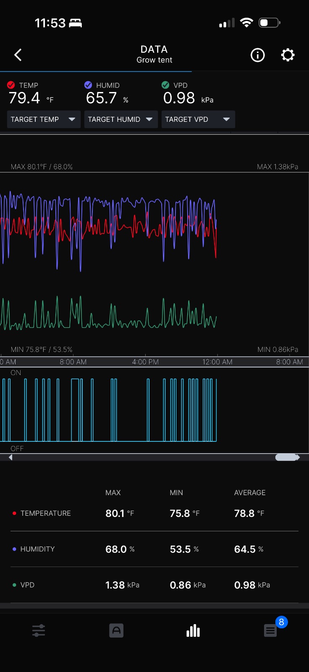Toggle the purple HUMID checkmark
Screen dimensions: 309x672
pyautogui.click(x=88, y=85)
